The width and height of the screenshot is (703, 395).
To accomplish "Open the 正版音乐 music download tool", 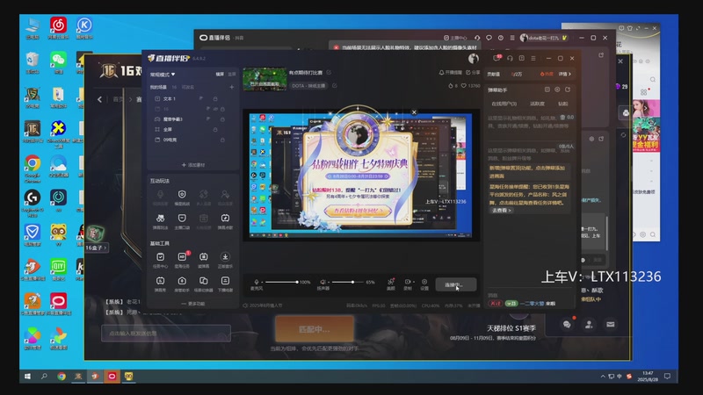I will pyautogui.click(x=225, y=259).
